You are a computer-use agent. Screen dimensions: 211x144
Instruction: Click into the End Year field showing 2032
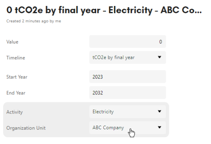point(128,93)
